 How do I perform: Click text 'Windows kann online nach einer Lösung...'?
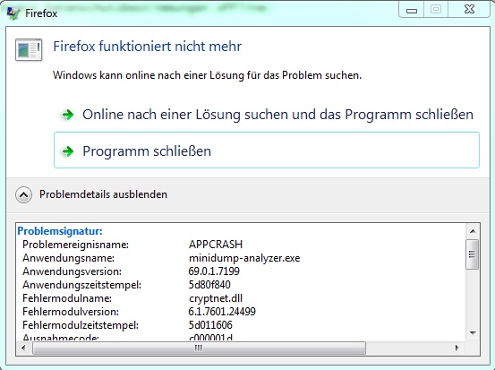pos(207,75)
